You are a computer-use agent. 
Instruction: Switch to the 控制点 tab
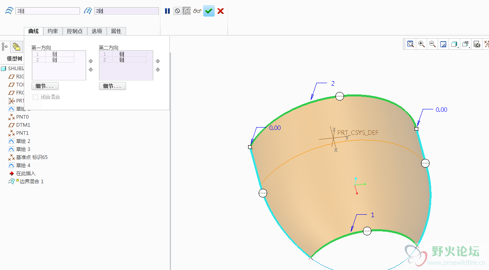pos(75,31)
